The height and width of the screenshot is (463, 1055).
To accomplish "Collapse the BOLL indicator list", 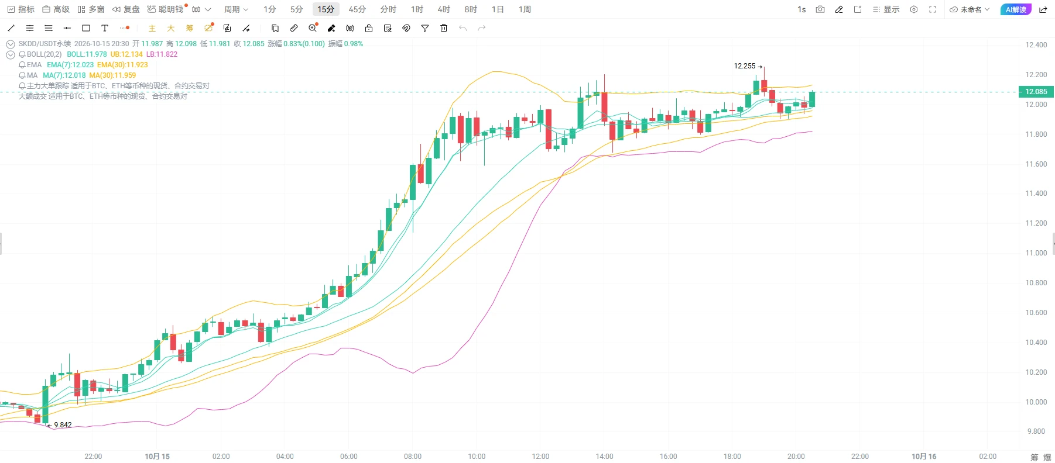I will (11, 54).
